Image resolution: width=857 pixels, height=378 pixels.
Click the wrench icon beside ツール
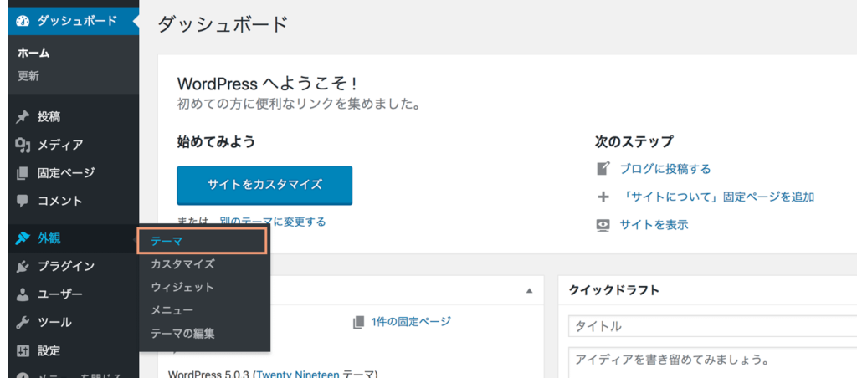(x=23, y=323)
